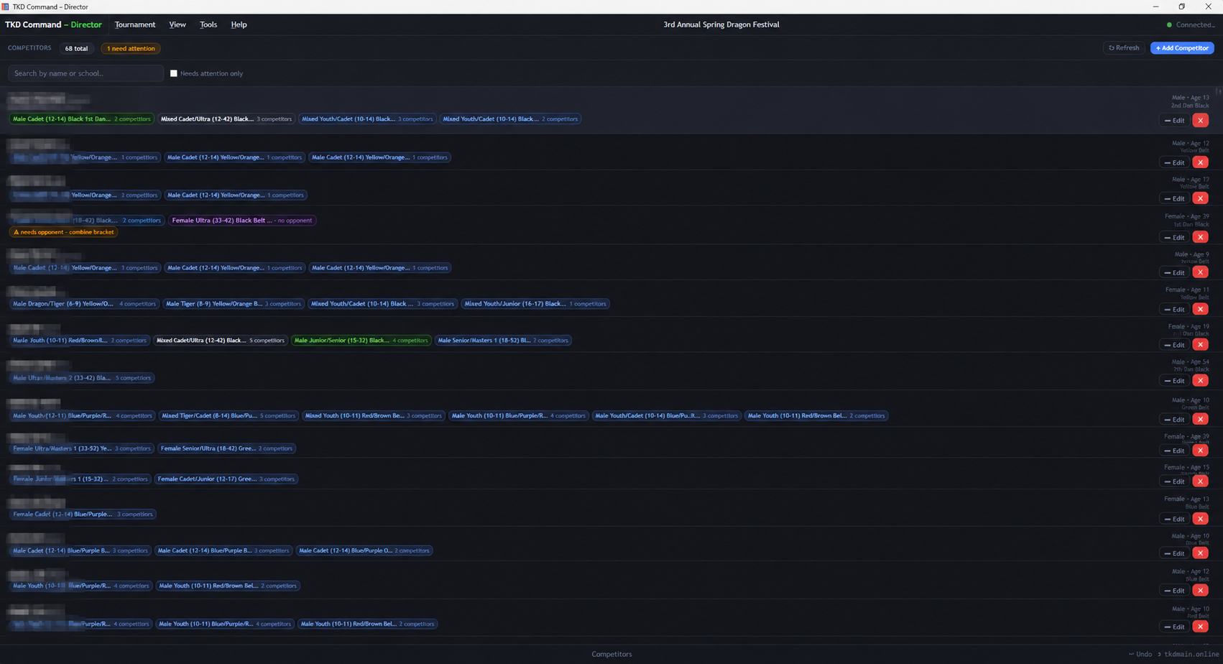Open the Mixed Youth/Junior (16-17) Black chip

535,304
